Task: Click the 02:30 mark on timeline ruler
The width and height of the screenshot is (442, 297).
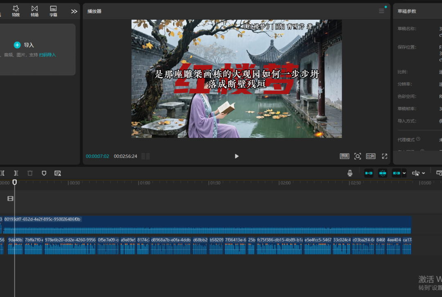Action: click(x=355, y=183)
